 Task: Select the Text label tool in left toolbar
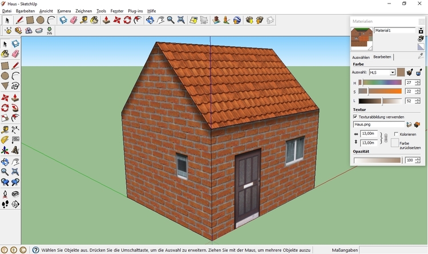coord(15,140)
